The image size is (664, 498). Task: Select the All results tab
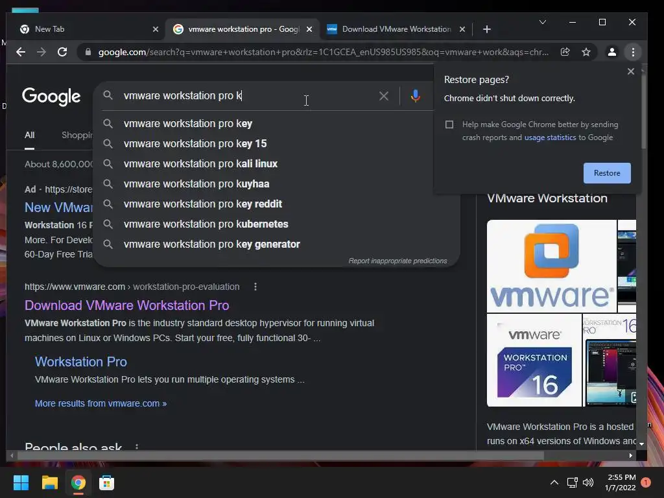pyautogui.click(x=29, y=135)
